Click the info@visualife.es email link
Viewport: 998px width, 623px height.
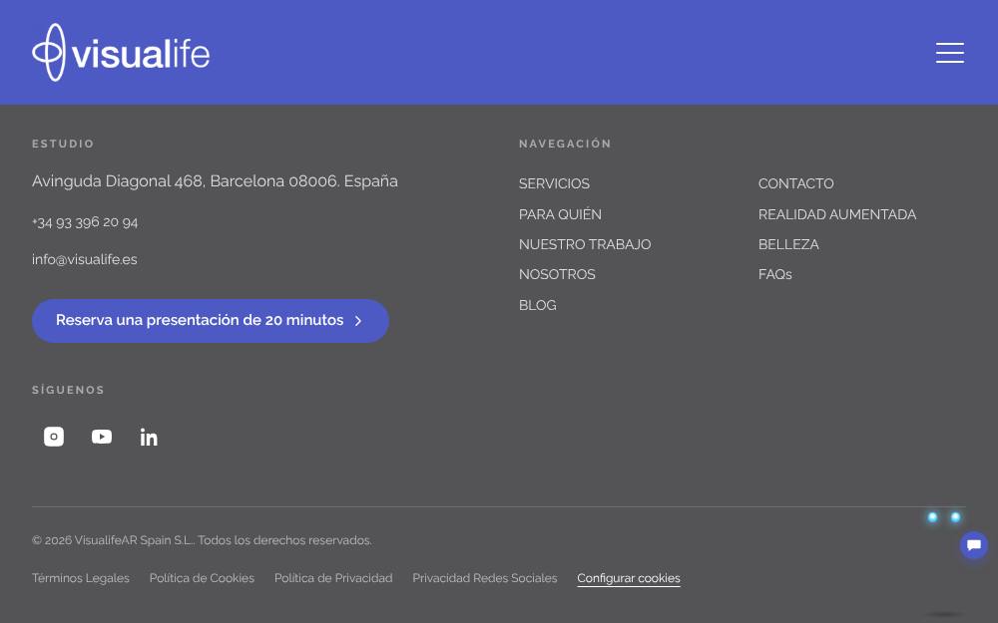[85, 259]
